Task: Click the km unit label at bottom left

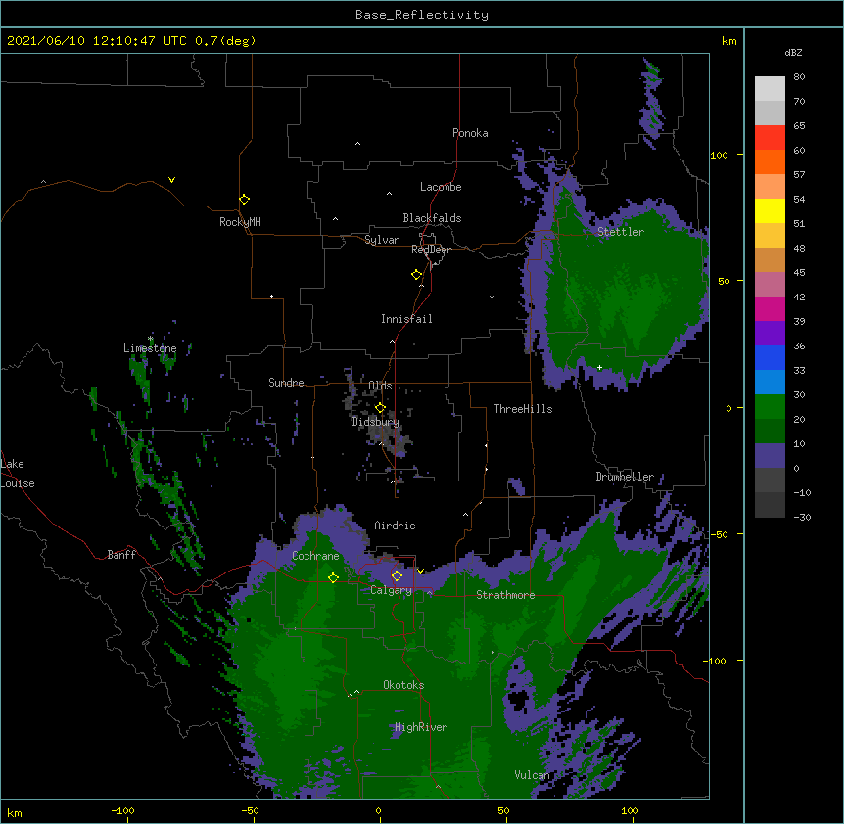Action: click(x=15, y=813)
